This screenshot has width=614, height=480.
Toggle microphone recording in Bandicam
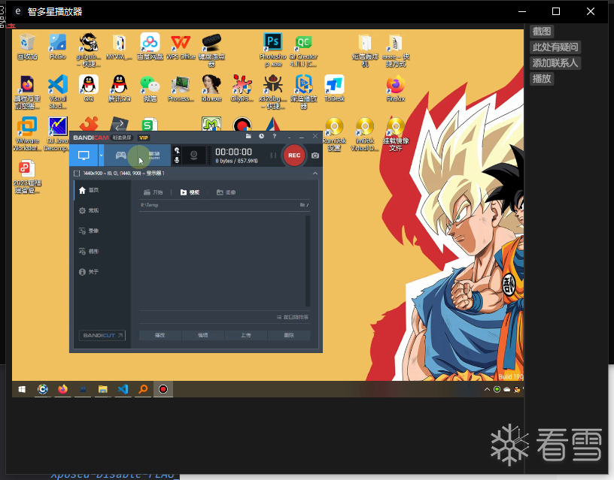(x=177, y=160)
